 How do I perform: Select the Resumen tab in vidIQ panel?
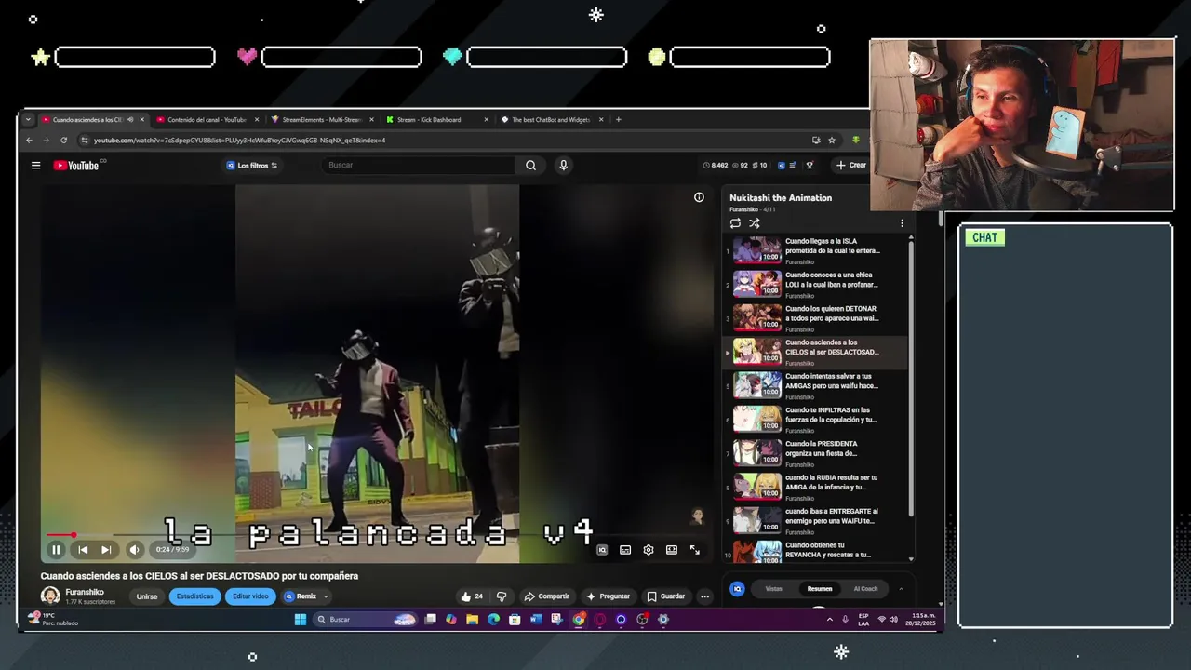click(820, 589)
